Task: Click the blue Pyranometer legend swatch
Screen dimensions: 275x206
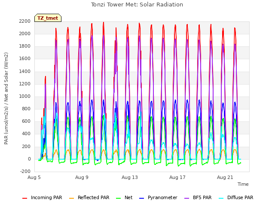Action: 142,198
